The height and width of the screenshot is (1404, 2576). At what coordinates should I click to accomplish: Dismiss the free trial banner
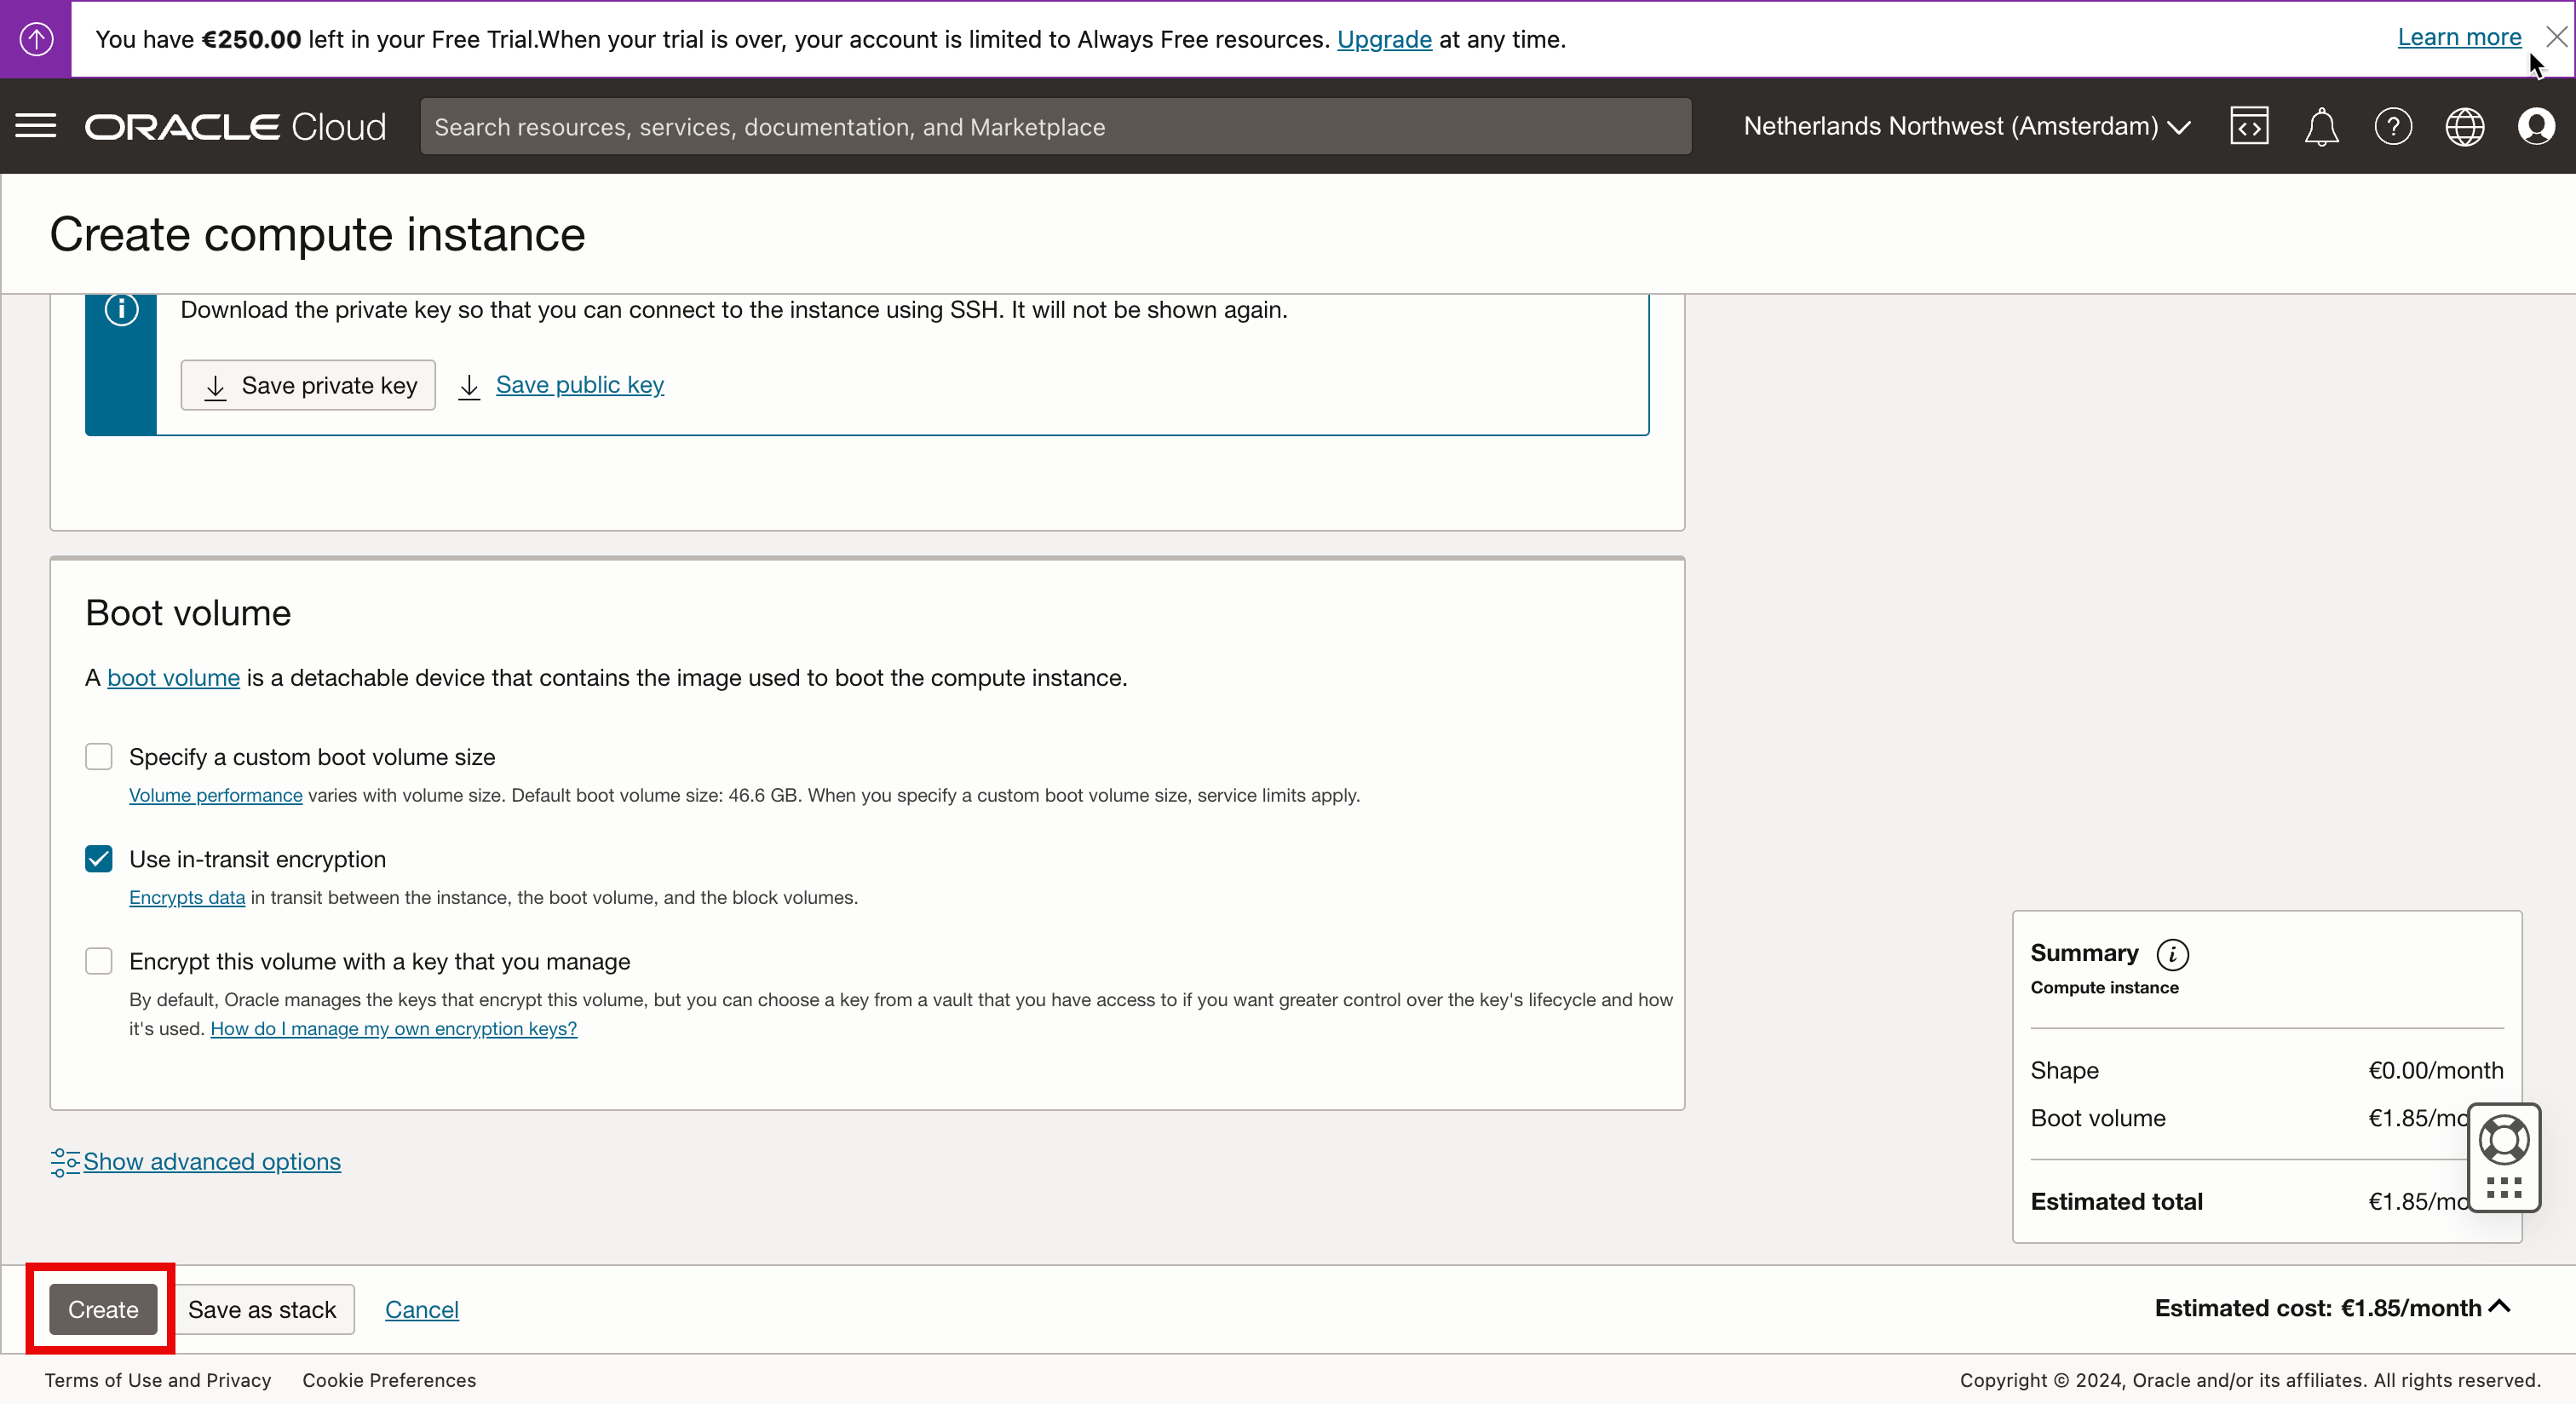click(x=2556, y=37)
